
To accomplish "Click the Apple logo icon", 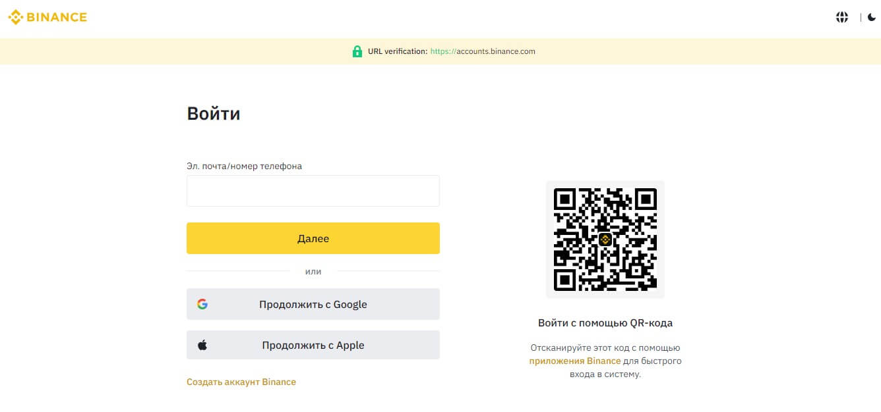I will coord(202,345).
